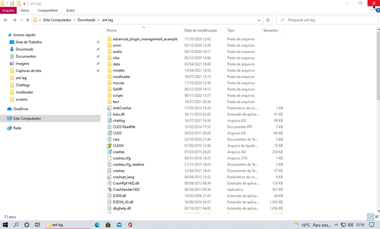Open the volume control in system tray

350,225
